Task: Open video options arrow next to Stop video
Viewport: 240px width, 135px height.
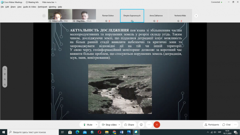Action: pos(119,125)
